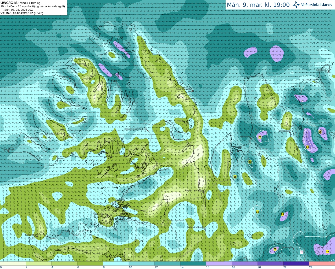This screenshot has width=335, height=269.
Task: Click the 'UWC/IG-IS' model title
Action: pos(9,3)
